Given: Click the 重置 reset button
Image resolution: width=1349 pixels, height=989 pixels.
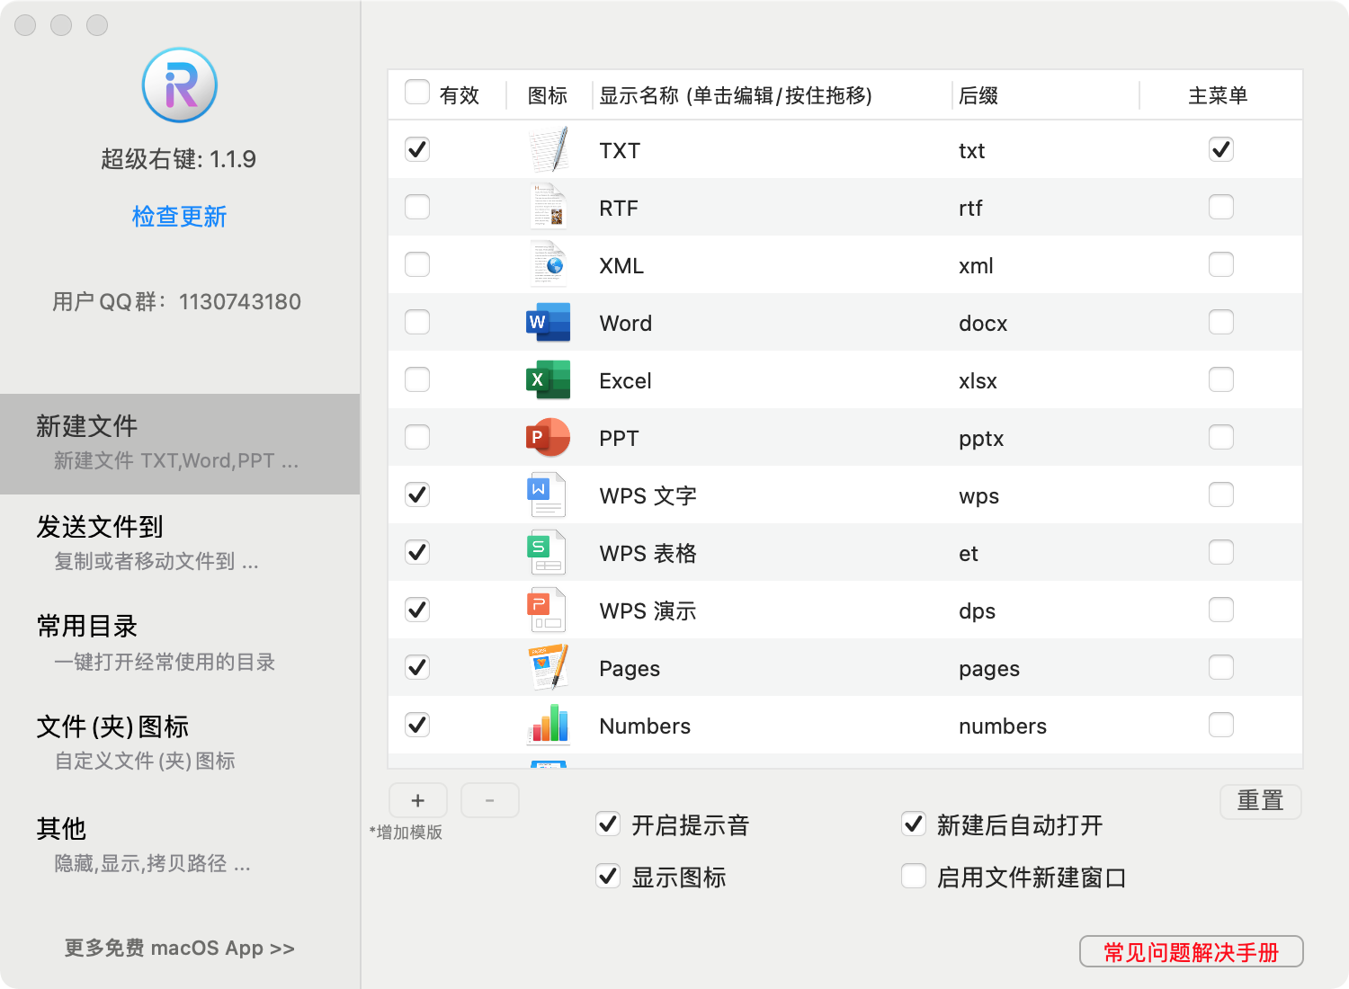Looking at the screenshot, I should (1261, 800).
